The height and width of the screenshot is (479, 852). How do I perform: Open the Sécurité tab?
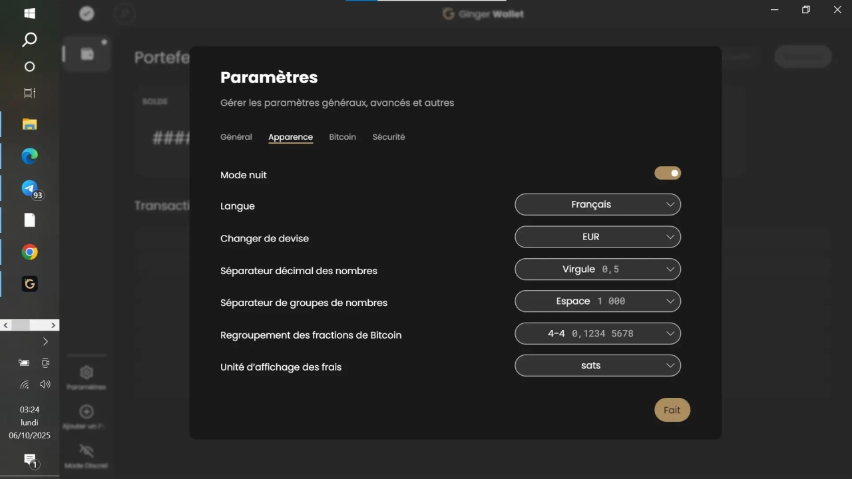(389, 137)
